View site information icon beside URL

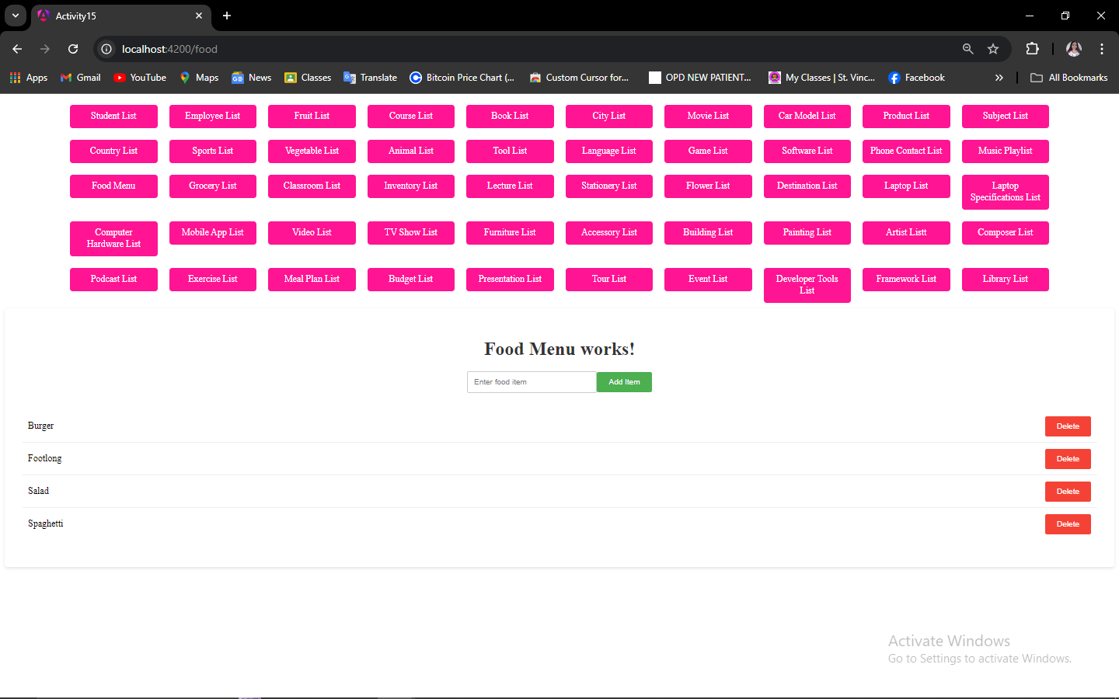[106, 49]
